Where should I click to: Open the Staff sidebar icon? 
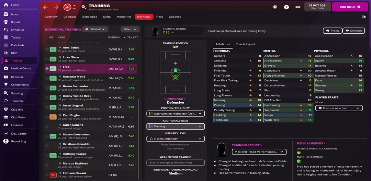[x=6, y=53]
